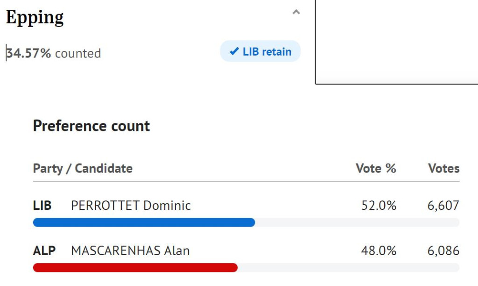Click the 34.57% counted text
The width and height of the screenshot is (478, 286).
pos(53,53)
